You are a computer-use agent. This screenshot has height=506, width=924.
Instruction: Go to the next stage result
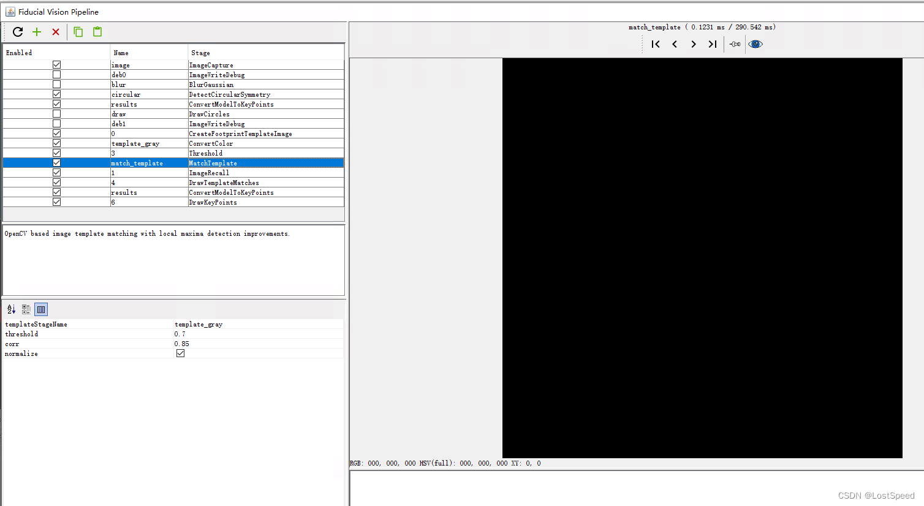tap(694, 44)
